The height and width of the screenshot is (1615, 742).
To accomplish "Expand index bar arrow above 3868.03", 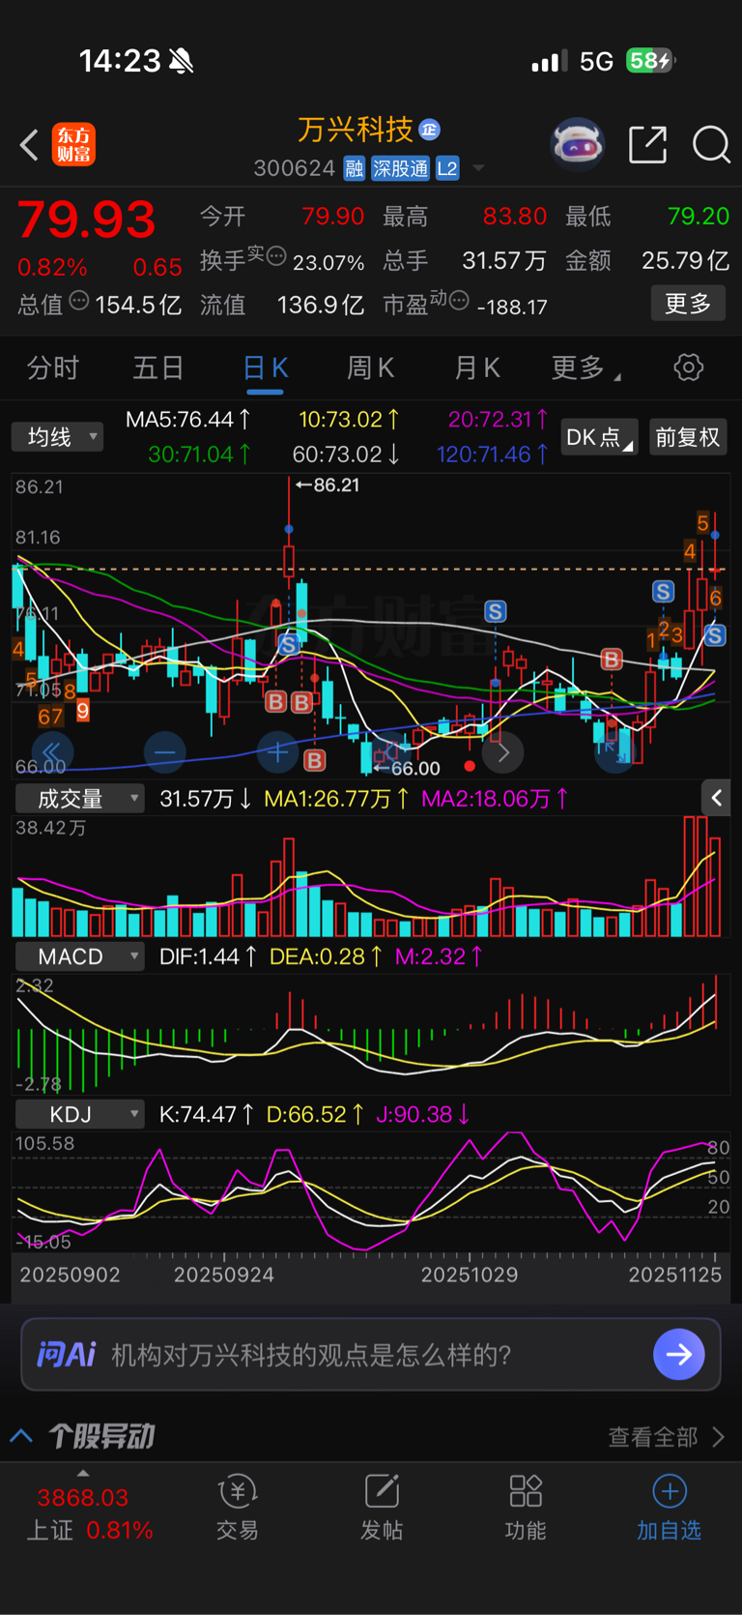I will coord(83,1473).
